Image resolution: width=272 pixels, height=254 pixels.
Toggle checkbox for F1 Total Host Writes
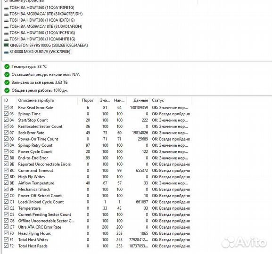[6, 239]
